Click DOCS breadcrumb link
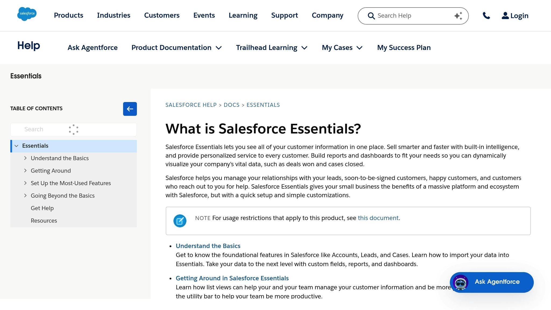 (x=232, y=105)
